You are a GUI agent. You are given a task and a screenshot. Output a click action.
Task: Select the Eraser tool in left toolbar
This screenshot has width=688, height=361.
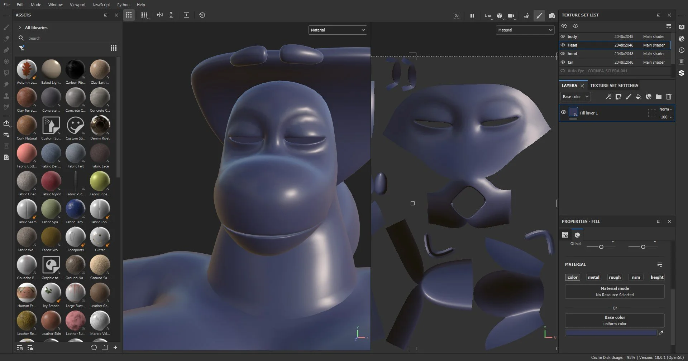(x=6, y=39)
